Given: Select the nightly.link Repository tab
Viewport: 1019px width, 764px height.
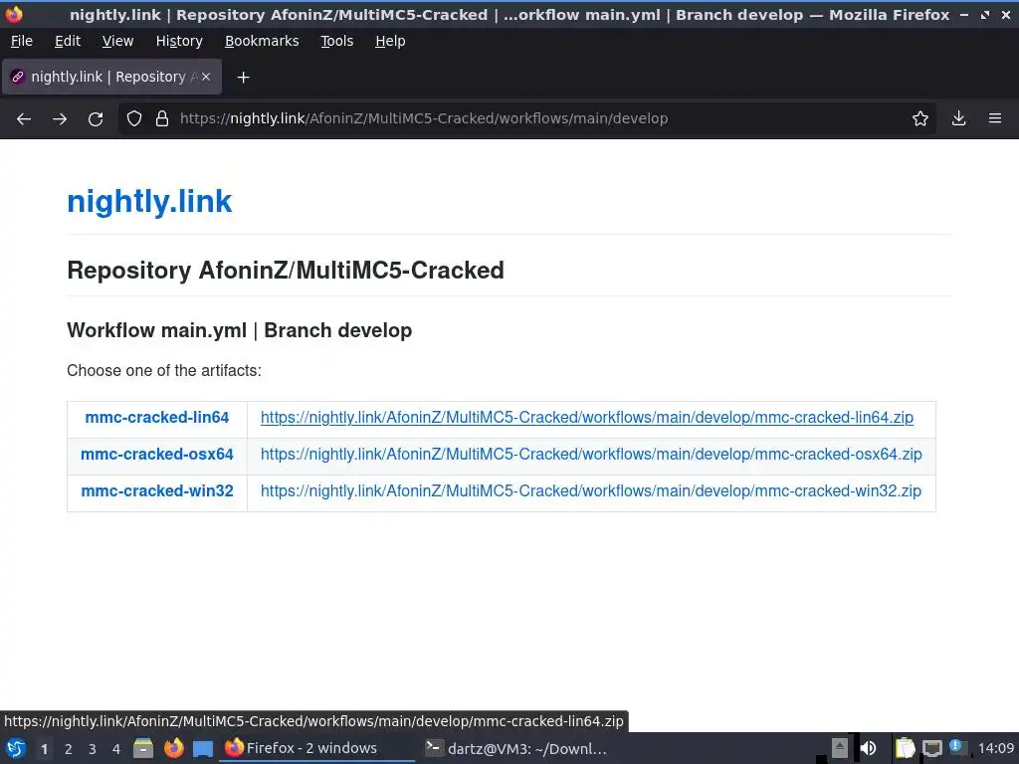Looking at the screenshot, I should click(x=111, y=77).
